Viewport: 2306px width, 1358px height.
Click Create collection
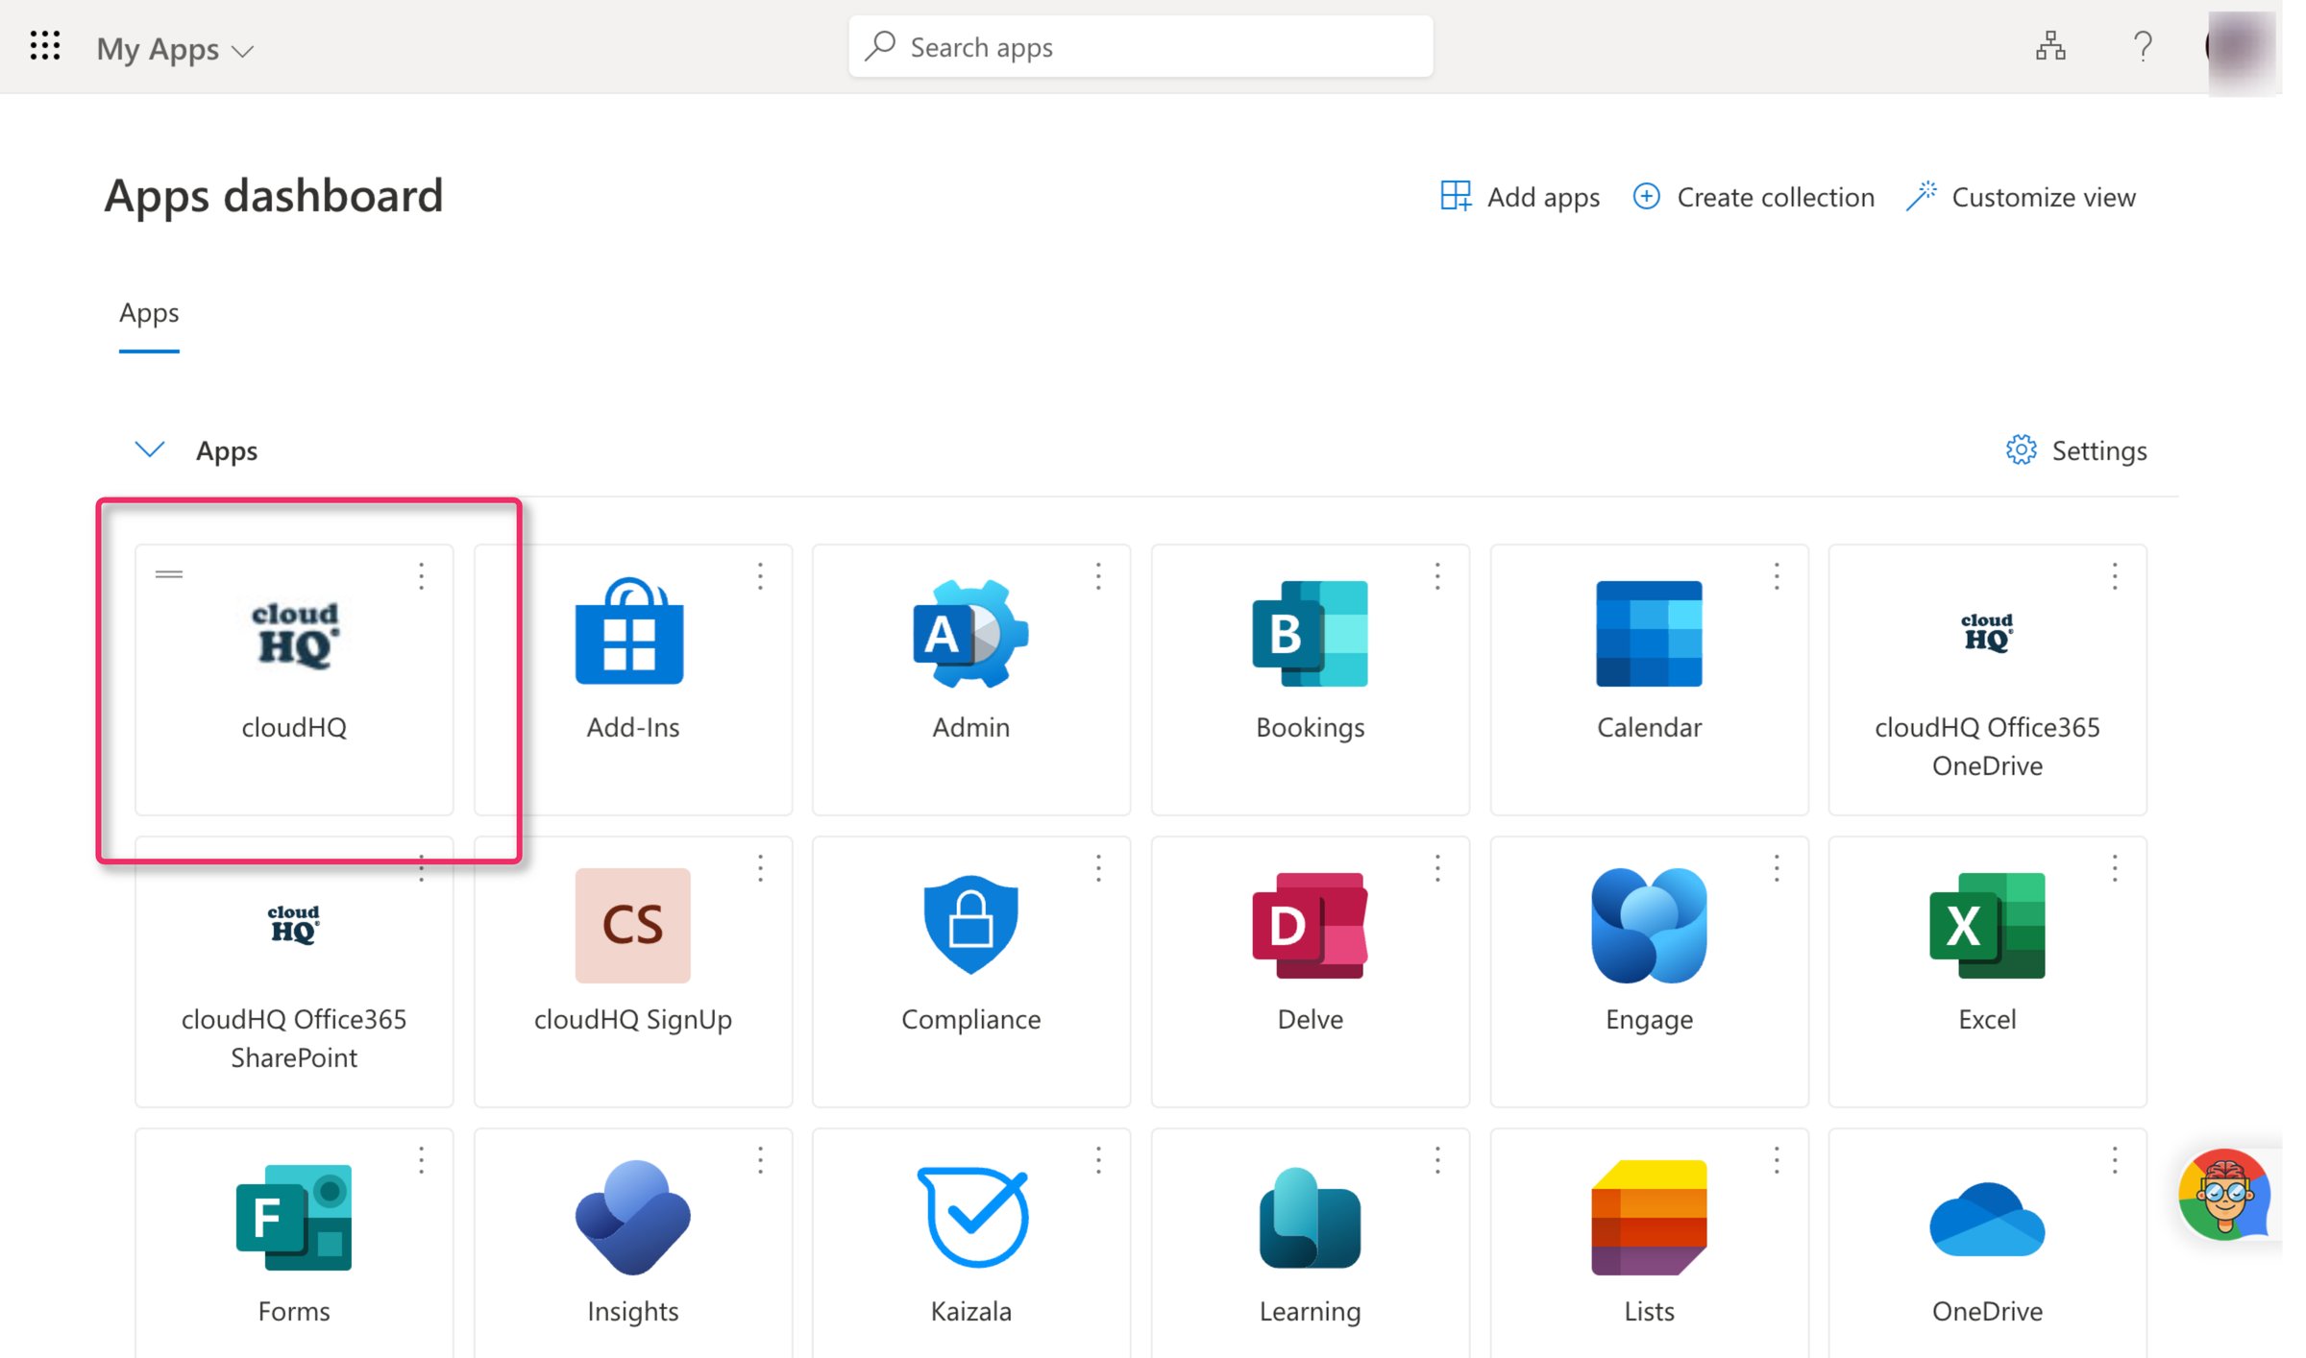click(x=1754, y=197)
